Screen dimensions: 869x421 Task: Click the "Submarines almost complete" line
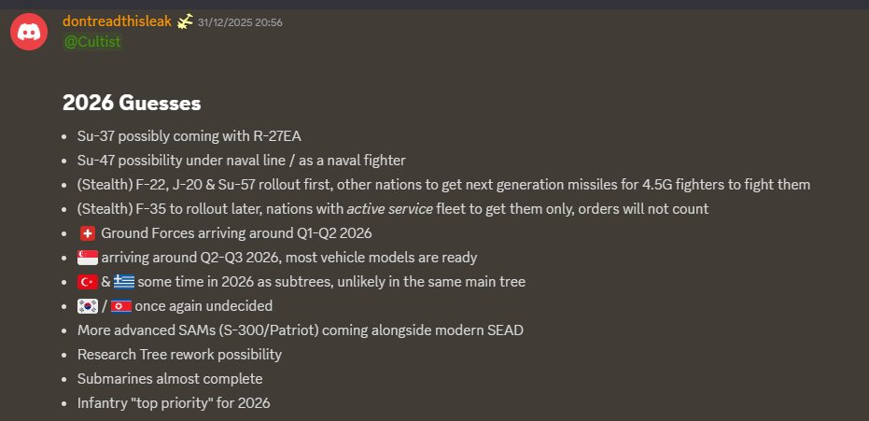pyautogui.click(x=170, y=379)
